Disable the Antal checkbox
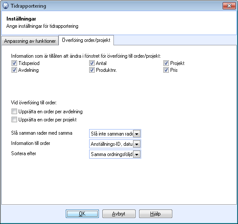Screen dimensions: 238x224 (92, 63)
